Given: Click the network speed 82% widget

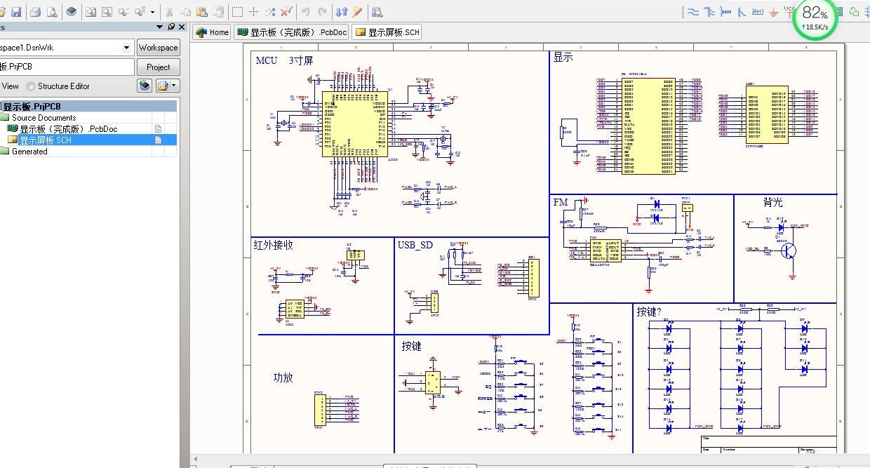Looking at the screenshot, I should pyautogui.click(x=815, y=18).
